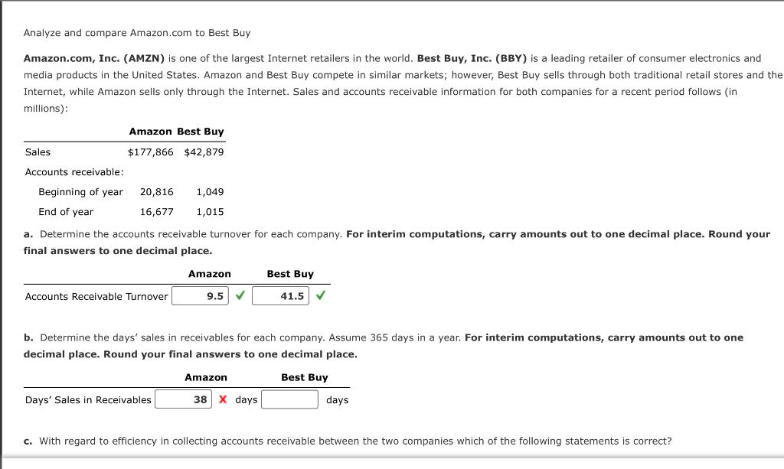Click the green checkmark beside 41.5
Image resolution: width=784 pixels, height=469 pixels.
click(321, 295)
